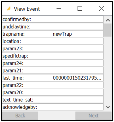Minimize the View Event window

[x=59, y=9]
